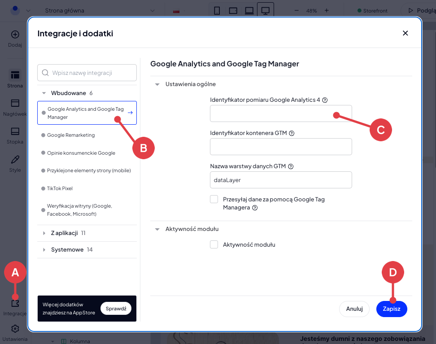436x344 pixels.
Task: Click the dataLayer name input field
Action: (281, 180)
